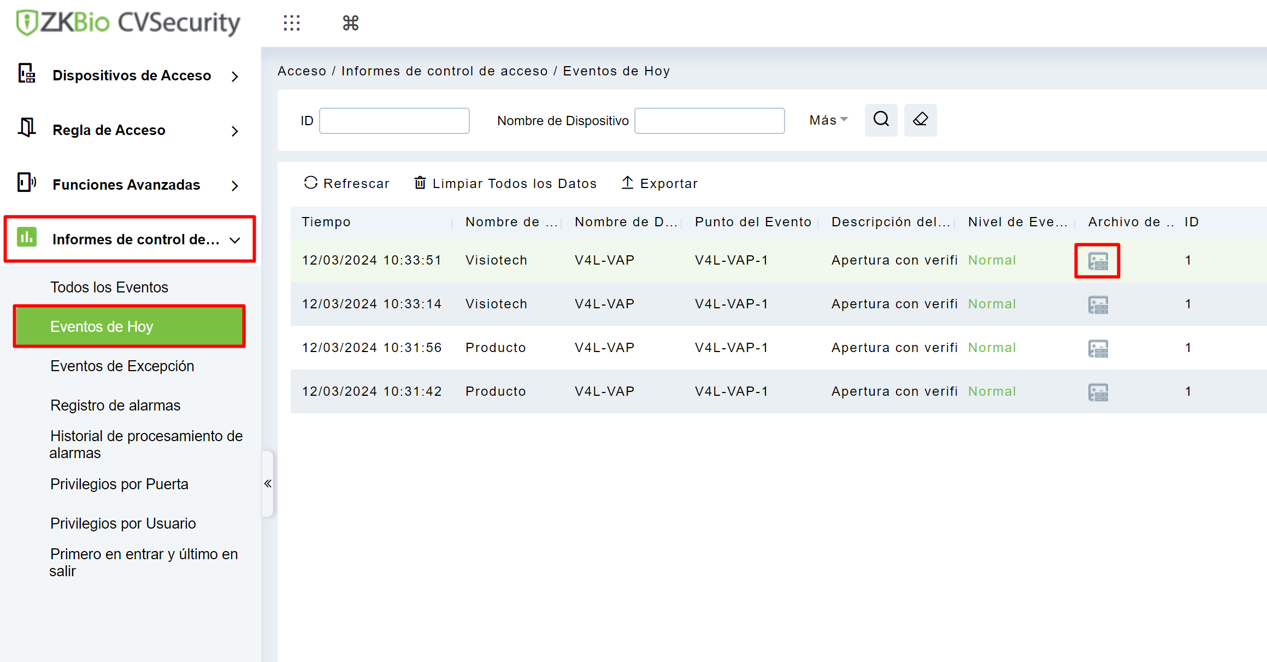Open archive file icon for 10:31:56 event
1267x662 pixels.
[1098, 348]
